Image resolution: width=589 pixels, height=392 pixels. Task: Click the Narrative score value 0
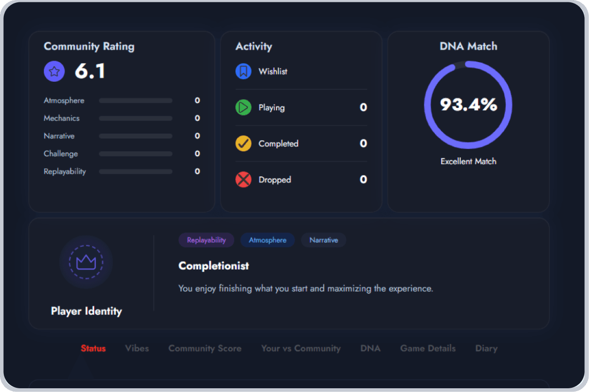coord(197,136)
